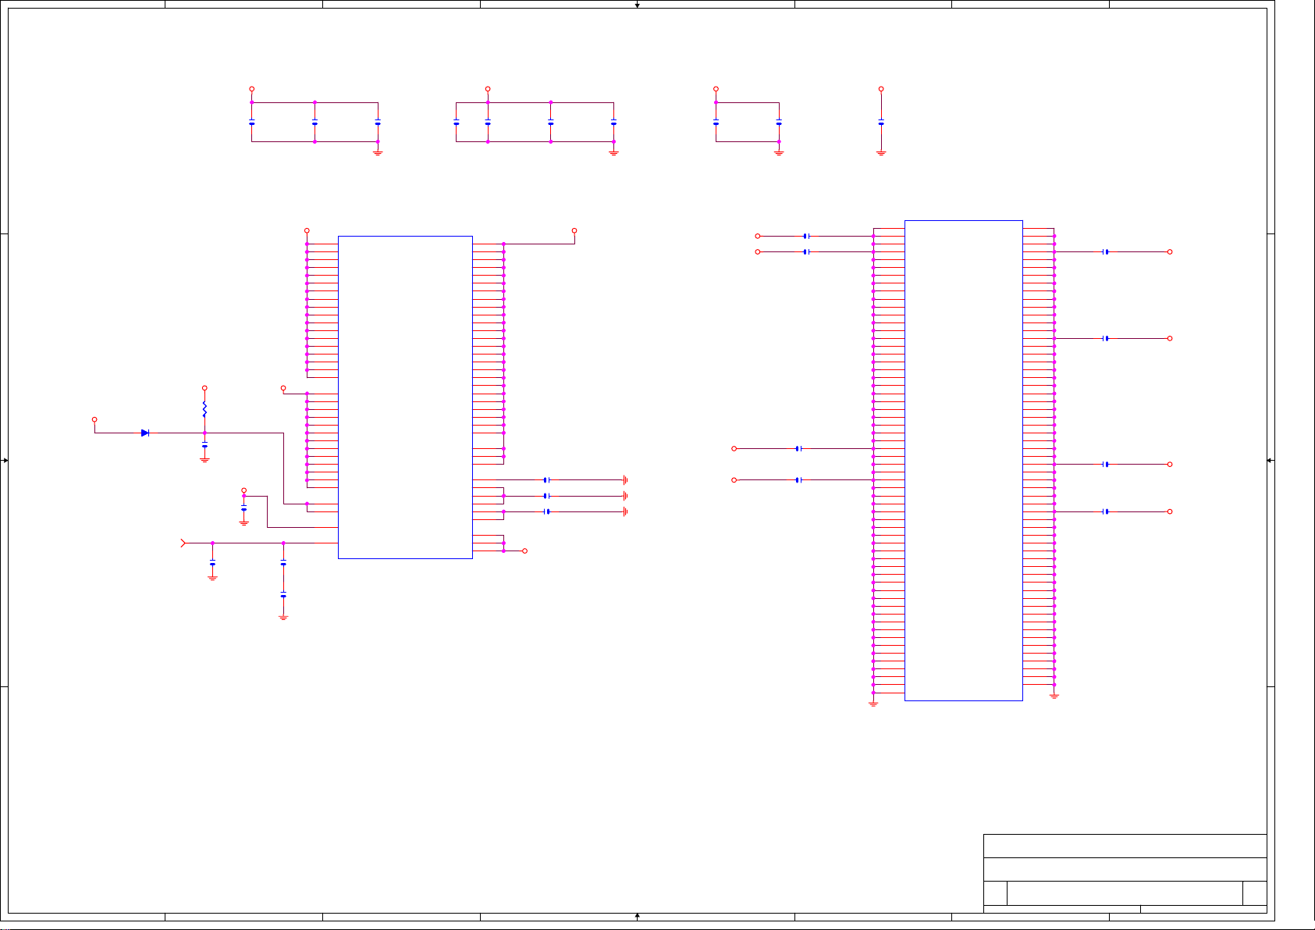The image size is (1315, 930).
Task: Select the power terminal circle feeding the diode
Action: 94,419
